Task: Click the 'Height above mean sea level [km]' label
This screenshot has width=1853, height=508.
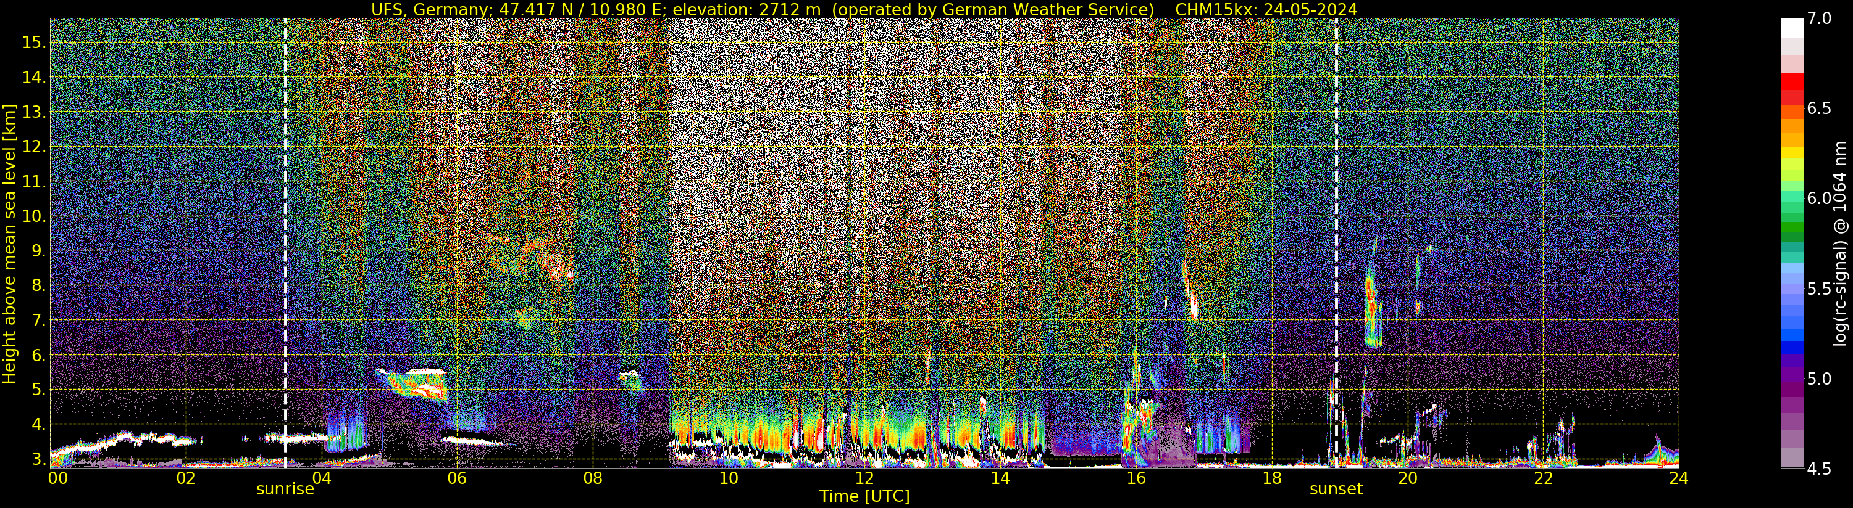Action: (x=9, y=244)
